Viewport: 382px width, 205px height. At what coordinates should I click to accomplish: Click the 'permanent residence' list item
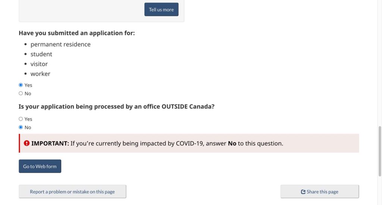click(x=60, y=44)
